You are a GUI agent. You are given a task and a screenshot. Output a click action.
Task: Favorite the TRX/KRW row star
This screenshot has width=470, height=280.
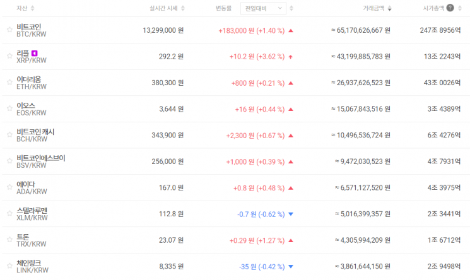[9, 239]
